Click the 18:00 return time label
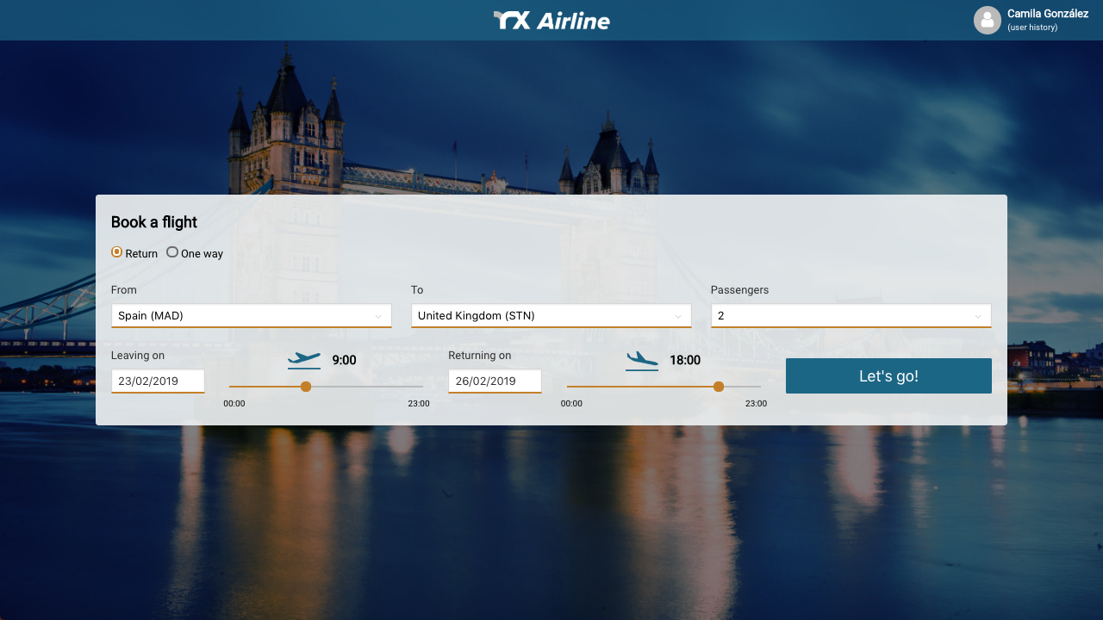This screenshot has width=1103, height=620. point(685,360)
